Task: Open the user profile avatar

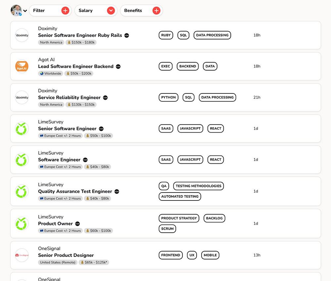Action: coord(16,10)
